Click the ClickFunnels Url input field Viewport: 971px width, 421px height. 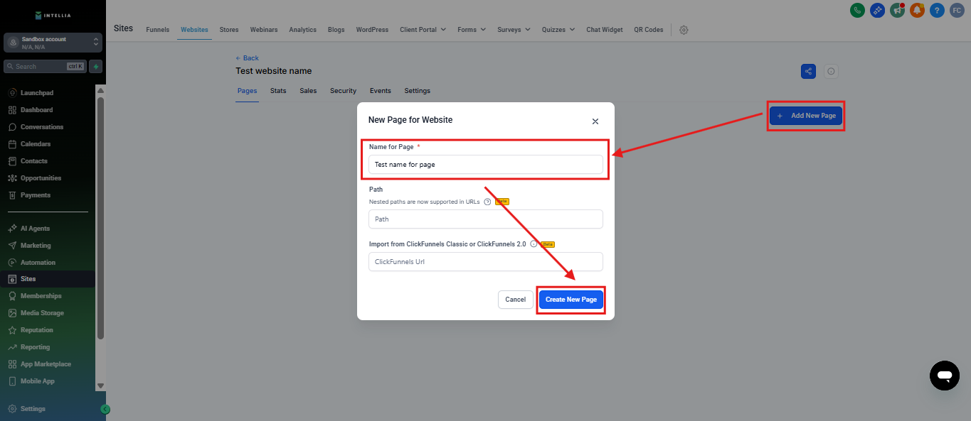tap(486, 262)
